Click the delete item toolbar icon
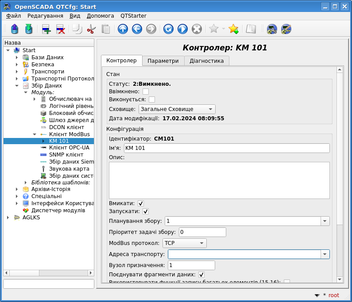The image size is (352, 302). tap(60, 29)
